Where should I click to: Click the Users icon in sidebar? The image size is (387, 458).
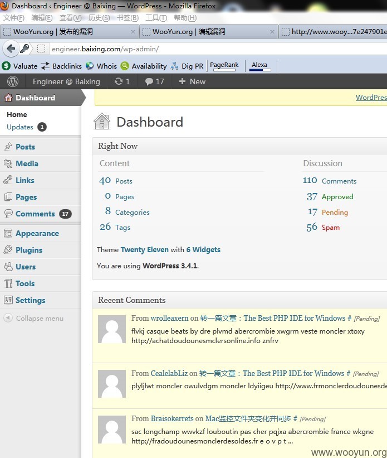click(x=8, y=267)
